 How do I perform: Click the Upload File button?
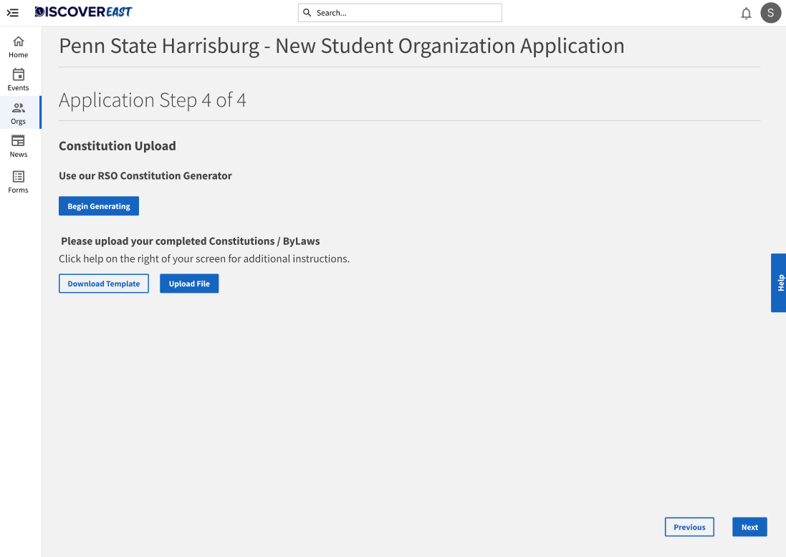point(189,284)
